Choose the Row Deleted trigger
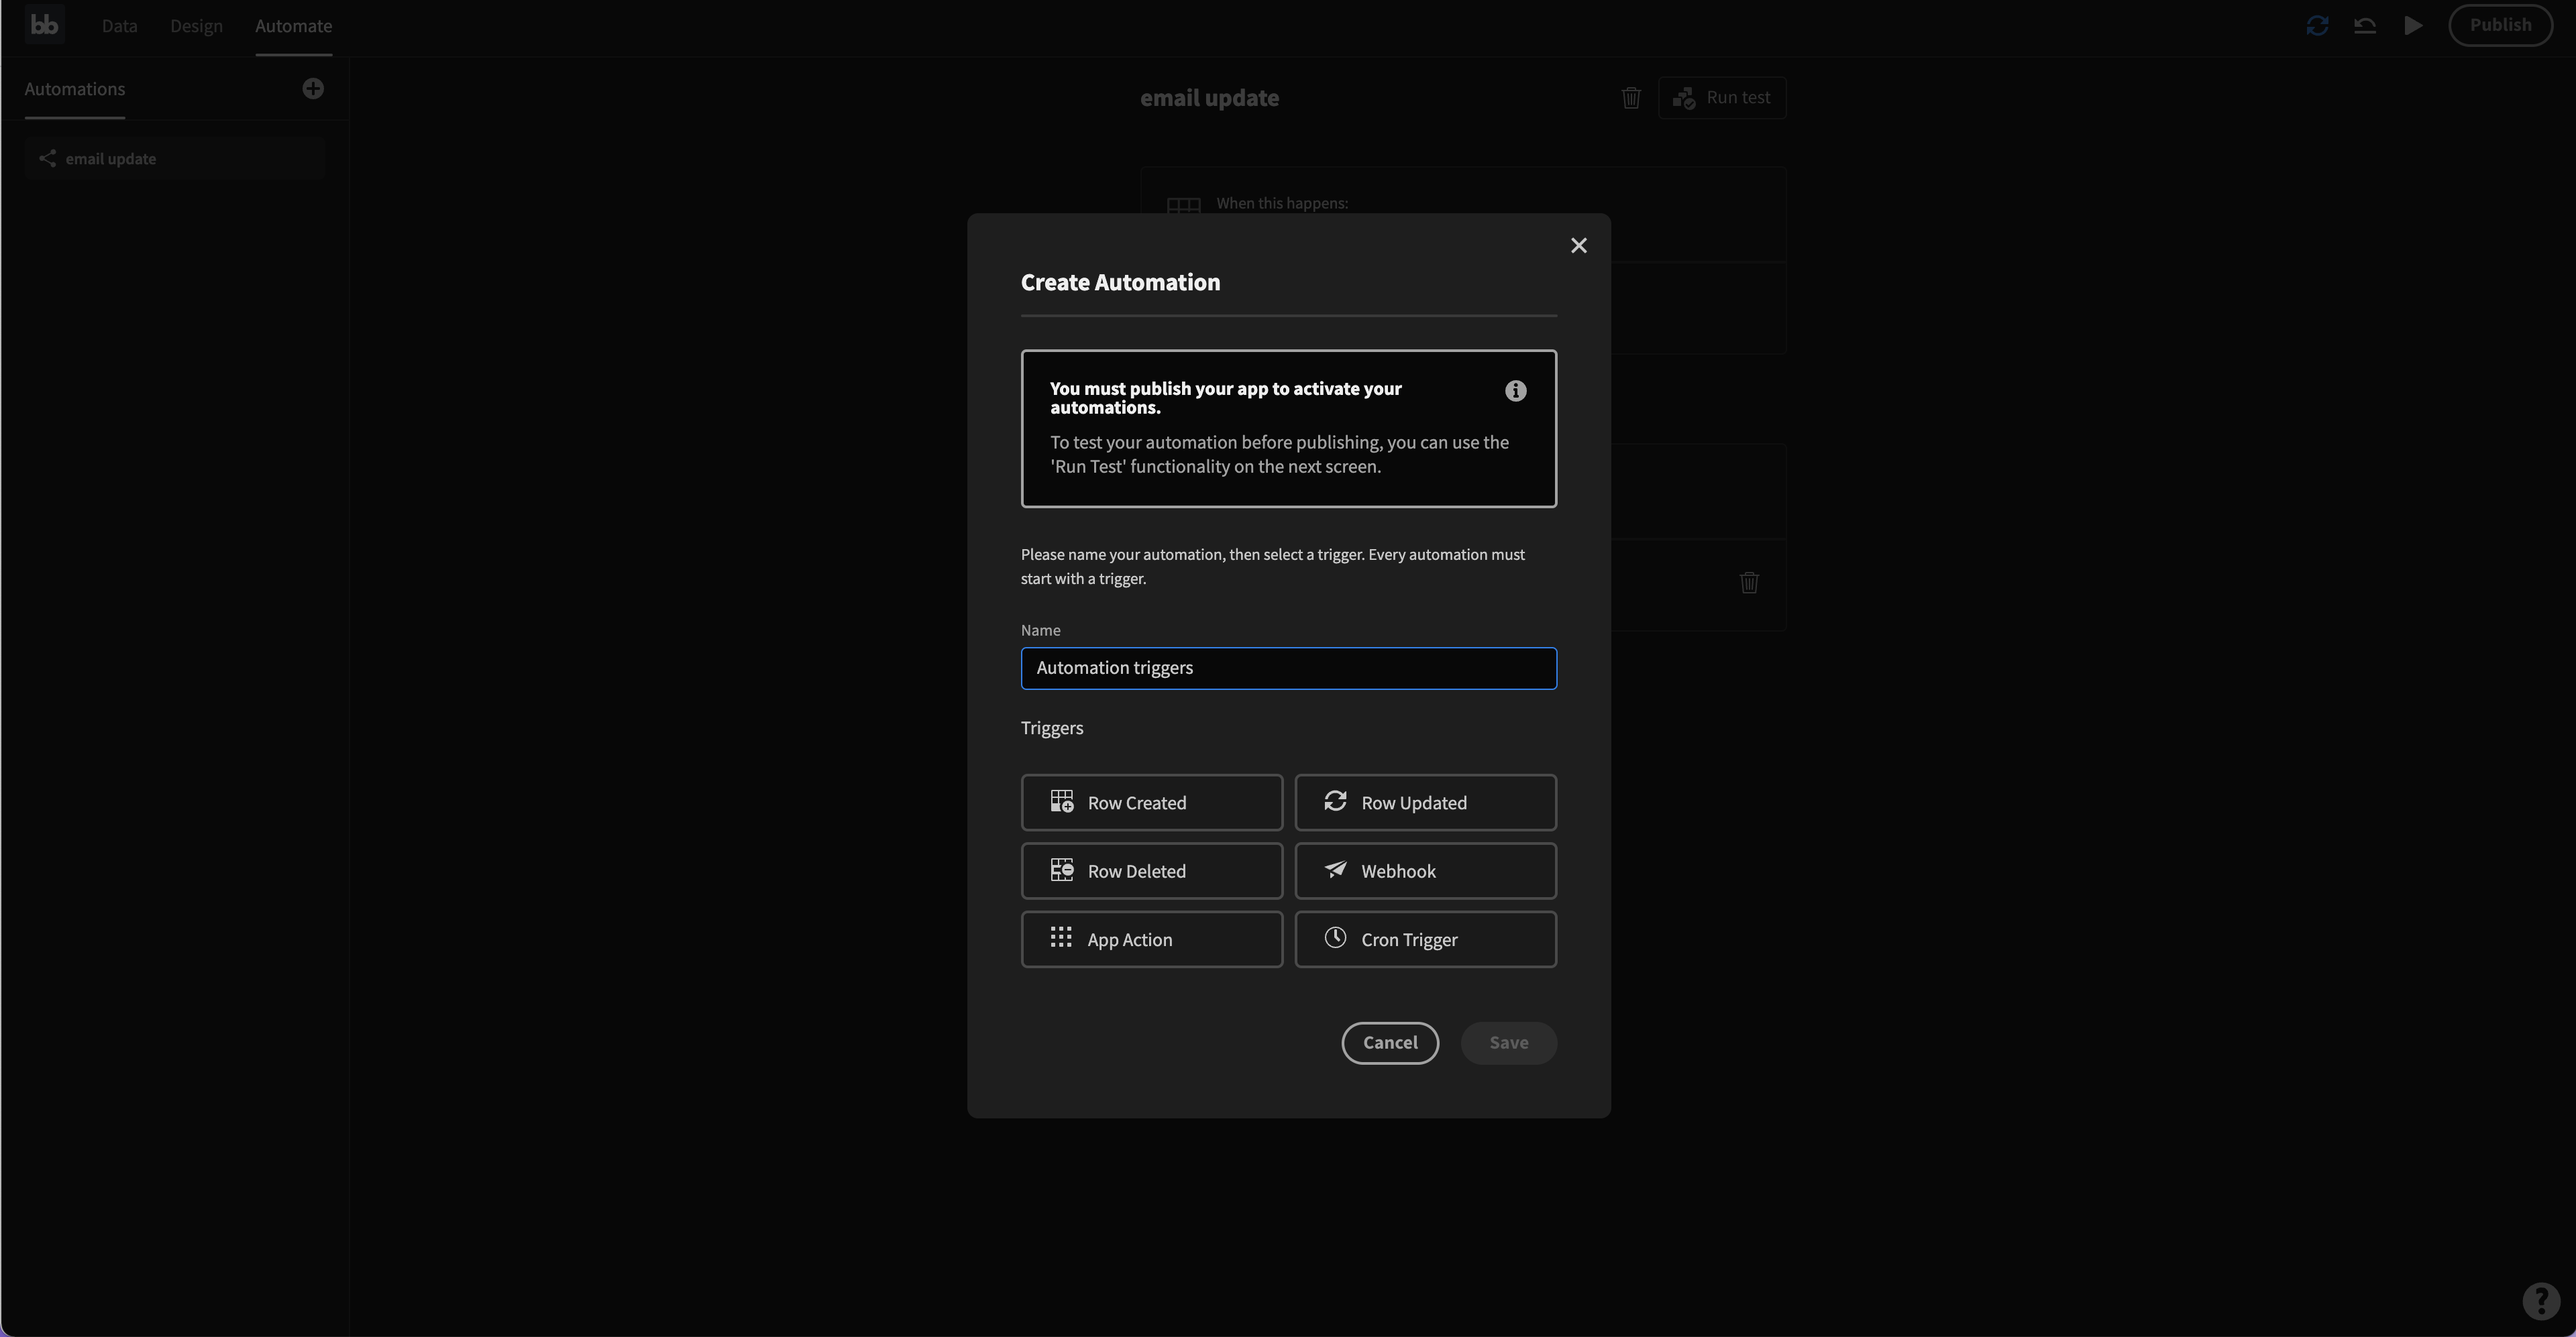 click(x=1151, y=872)
